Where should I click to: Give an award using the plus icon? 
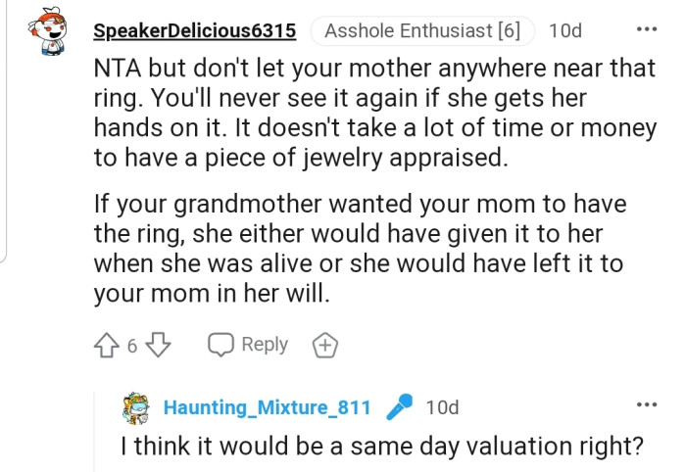tap(324, 345)
